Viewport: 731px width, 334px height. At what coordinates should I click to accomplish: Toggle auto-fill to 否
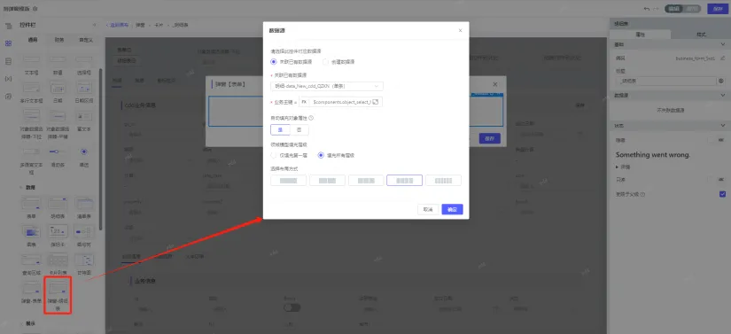[x=299, y=130]
